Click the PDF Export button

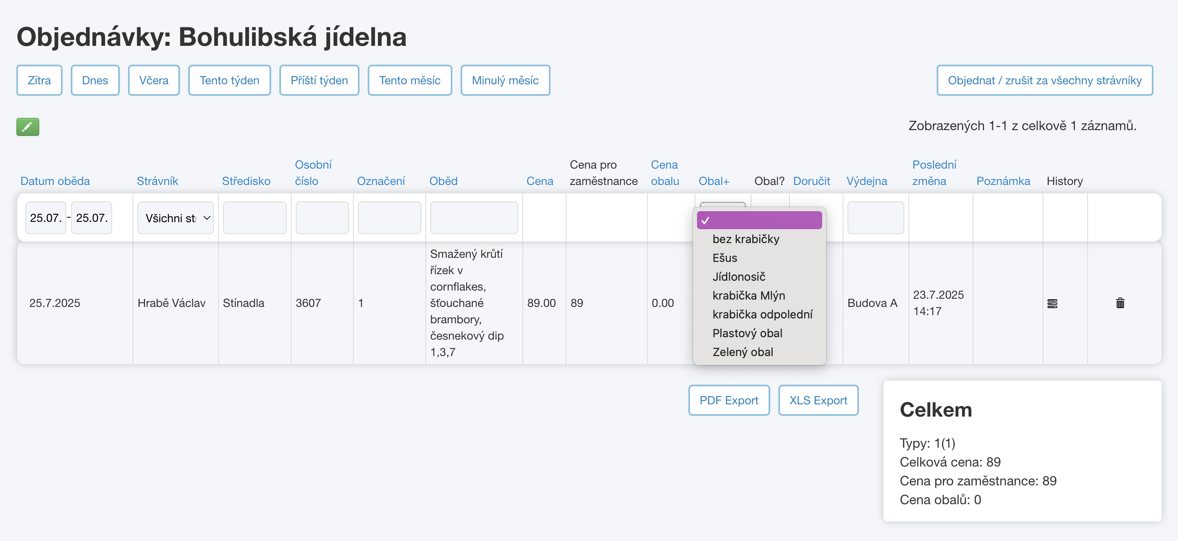click(x=728, y=401)
